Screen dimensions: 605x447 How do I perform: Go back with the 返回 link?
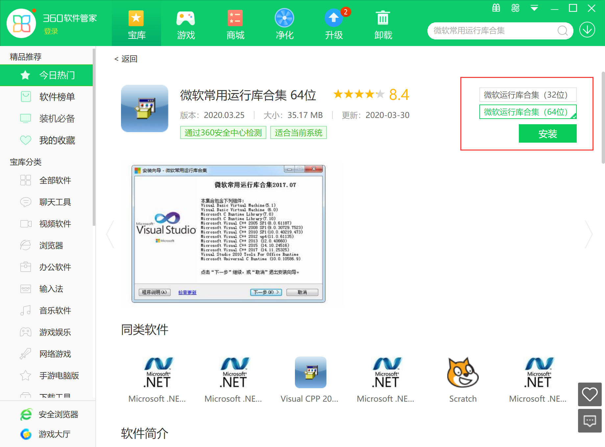pos(126,59)
